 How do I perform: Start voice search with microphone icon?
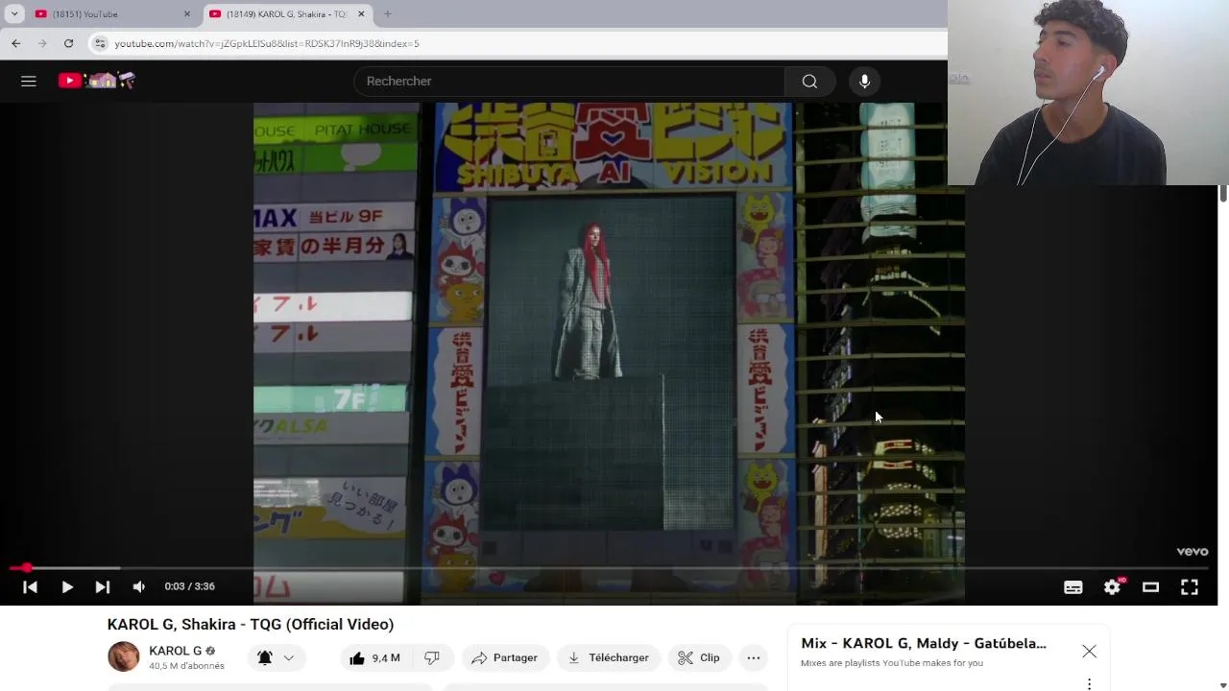864,82
